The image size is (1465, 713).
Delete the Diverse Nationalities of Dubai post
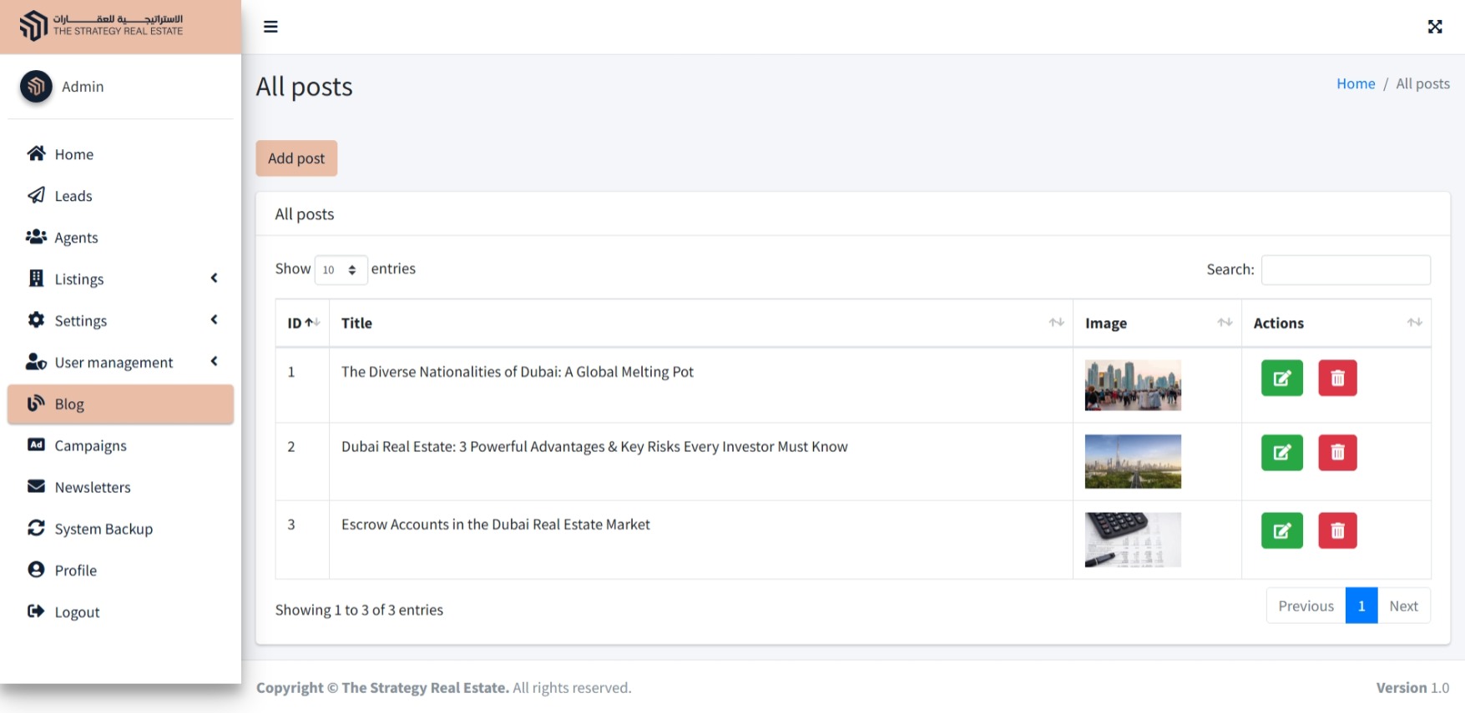point(1337,379)
